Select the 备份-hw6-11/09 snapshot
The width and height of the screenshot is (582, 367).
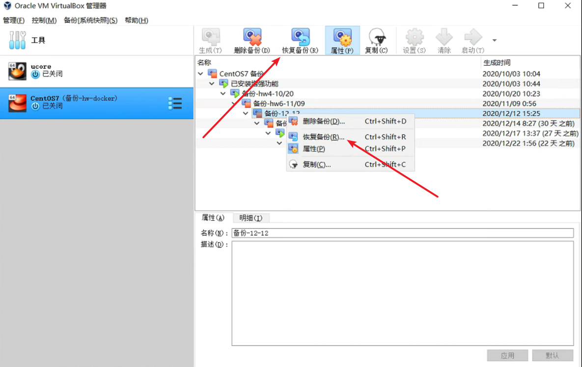(x=388, y=104)
